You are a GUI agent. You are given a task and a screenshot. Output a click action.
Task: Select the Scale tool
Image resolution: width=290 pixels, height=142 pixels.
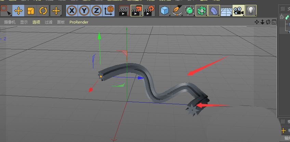click(x=31, y=11)
